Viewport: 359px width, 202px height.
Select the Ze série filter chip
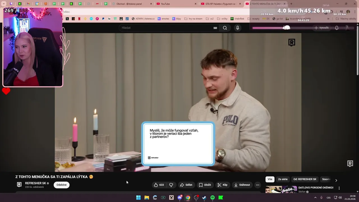pyautogui.click(x=283, y=179)
